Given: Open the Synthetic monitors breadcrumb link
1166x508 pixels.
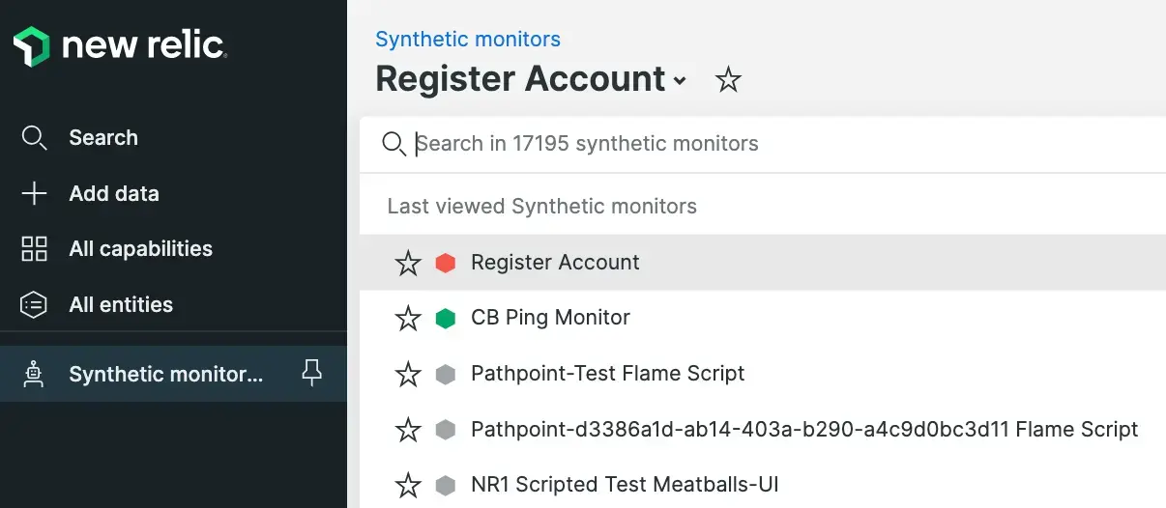Looking at the screenshot, I should coord(468,40).
